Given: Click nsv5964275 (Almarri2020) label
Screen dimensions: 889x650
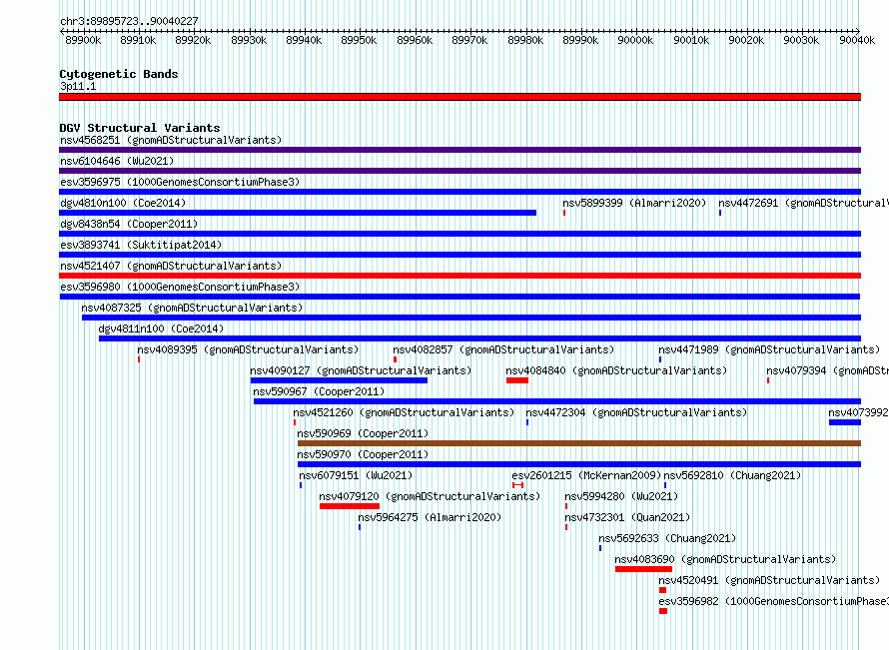Looking at the screenshot, I should pos(430,517).
